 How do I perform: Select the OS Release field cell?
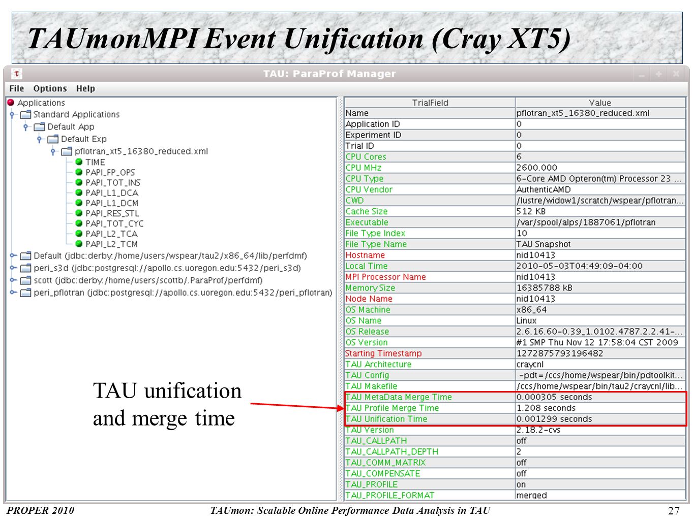[430, 332]
